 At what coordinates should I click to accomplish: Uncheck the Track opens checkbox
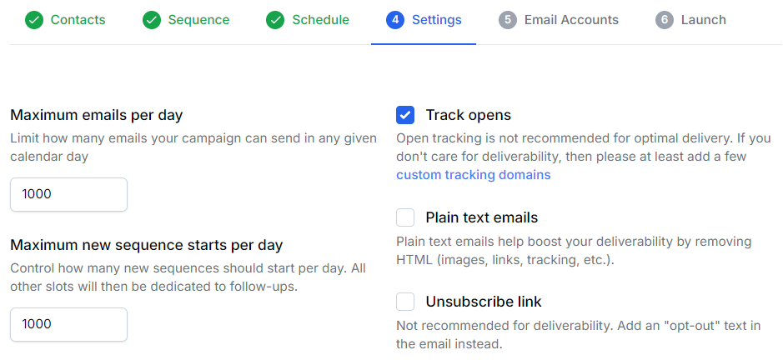coord(405,115)
